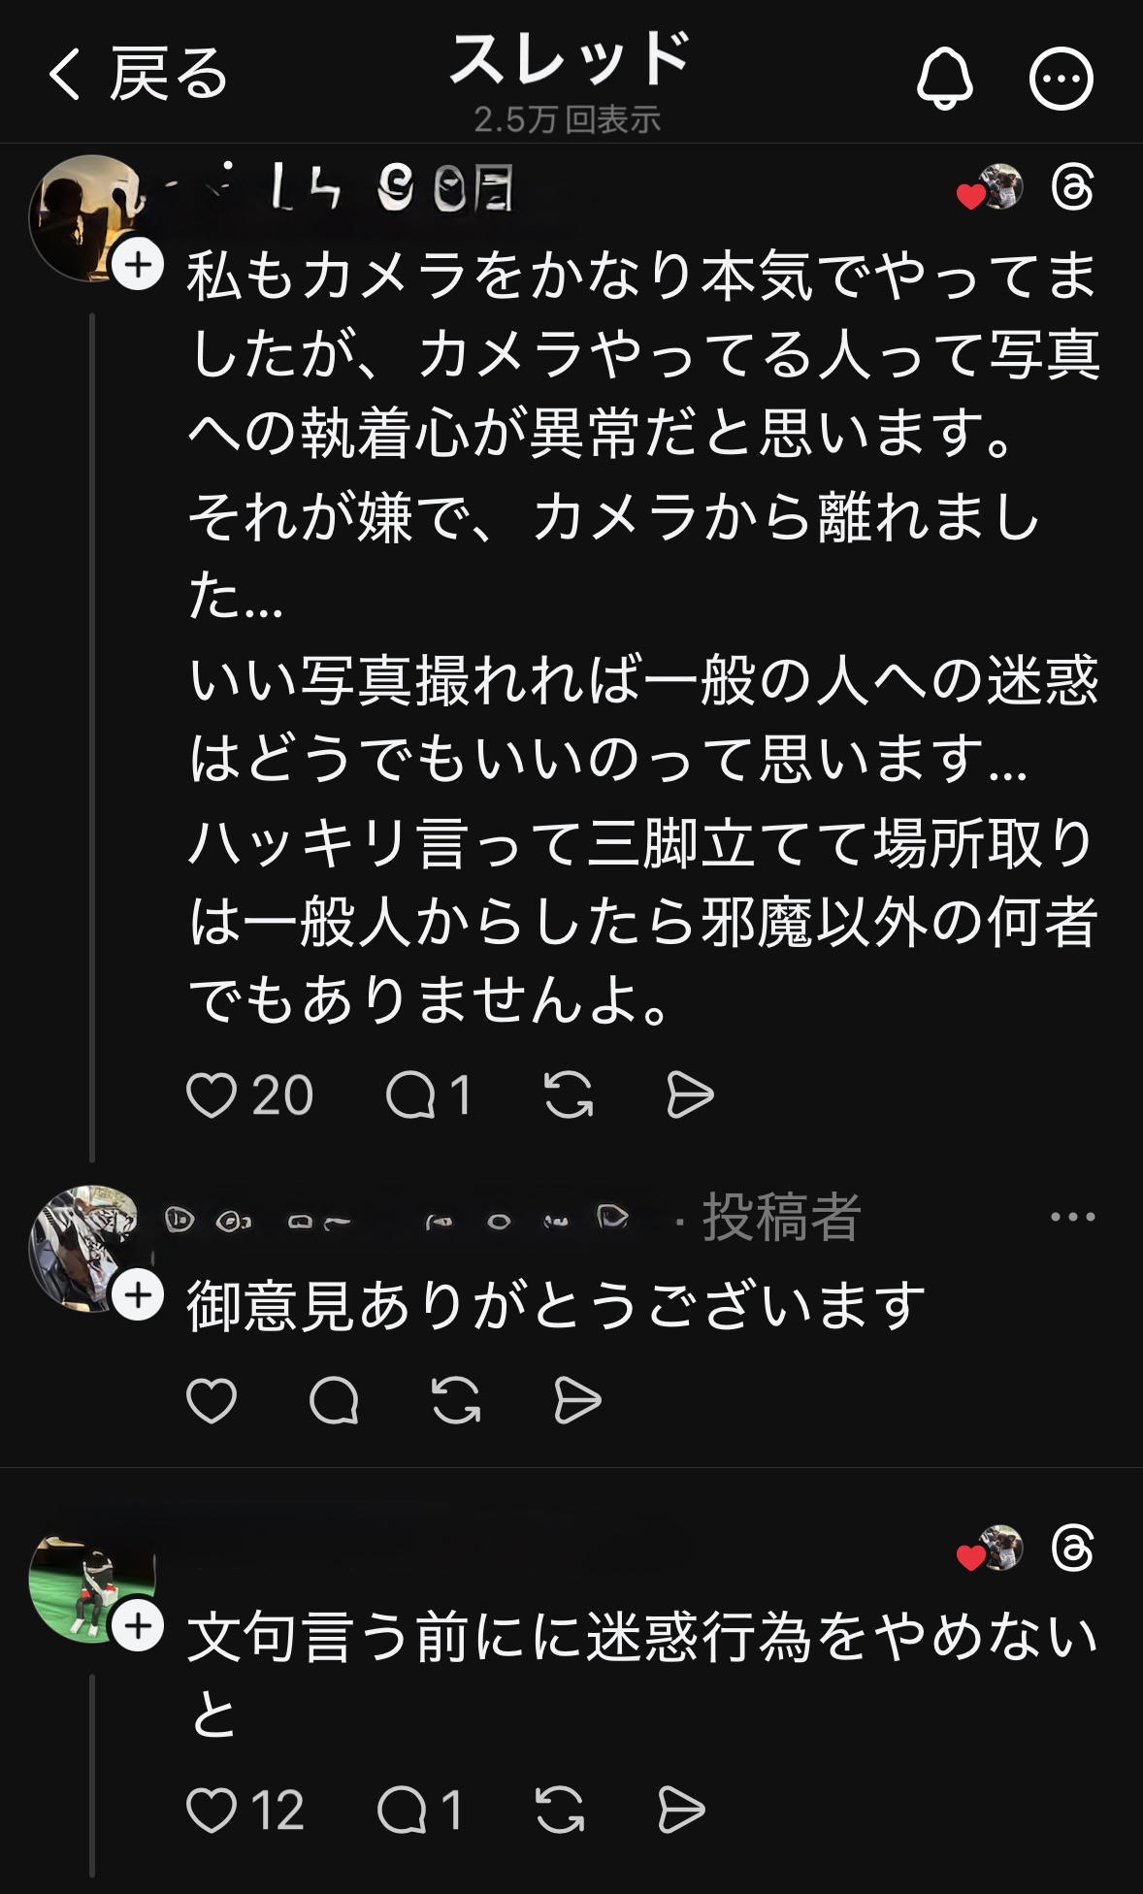Like the comment with 12 likes
The height and width of the screenshot is (1894, 1143).
point(212,1810)
